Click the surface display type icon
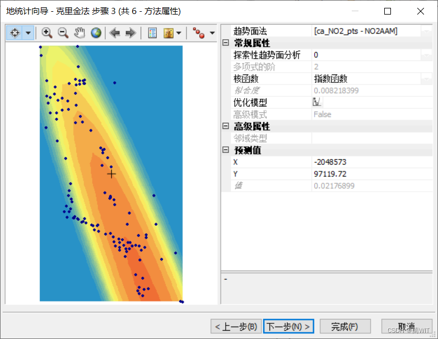438x339 pixels. pos(169,33)
